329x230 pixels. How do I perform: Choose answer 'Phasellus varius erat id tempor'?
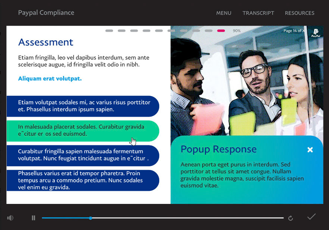pyautogui.click(x=83, y=180)
